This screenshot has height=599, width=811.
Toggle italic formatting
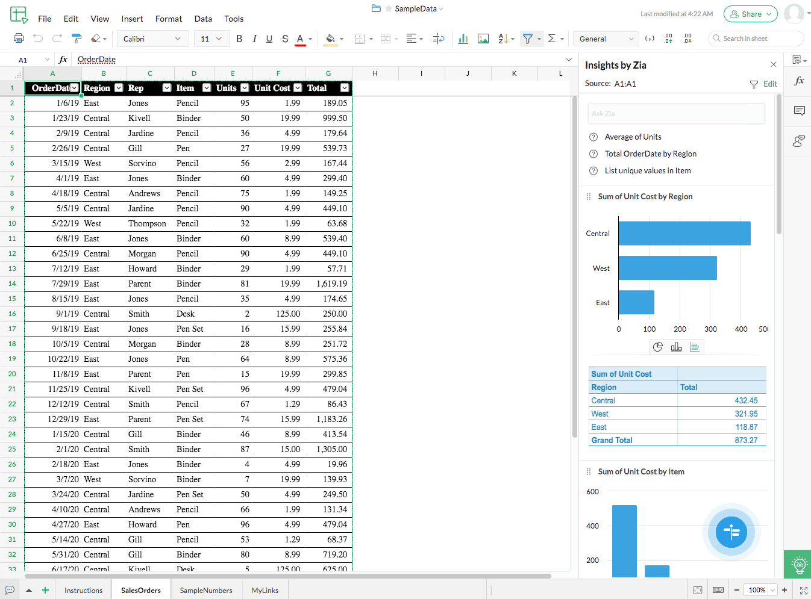click(254, 39)
